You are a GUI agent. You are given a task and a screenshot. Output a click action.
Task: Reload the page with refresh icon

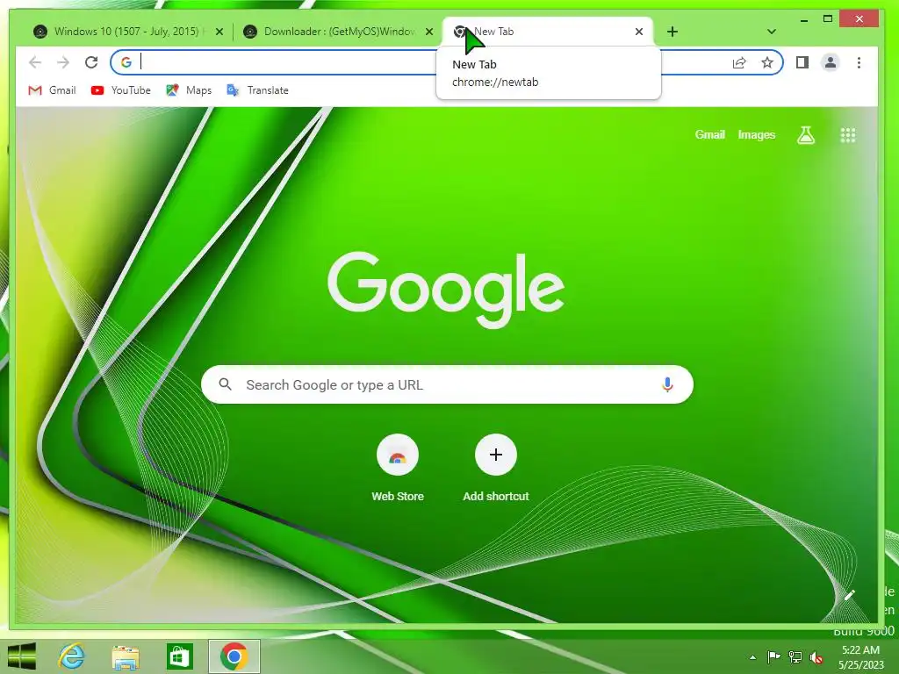91,62
